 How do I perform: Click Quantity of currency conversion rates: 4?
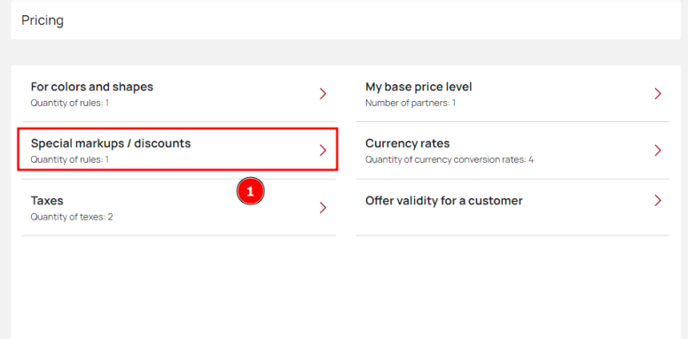(450, 159)
